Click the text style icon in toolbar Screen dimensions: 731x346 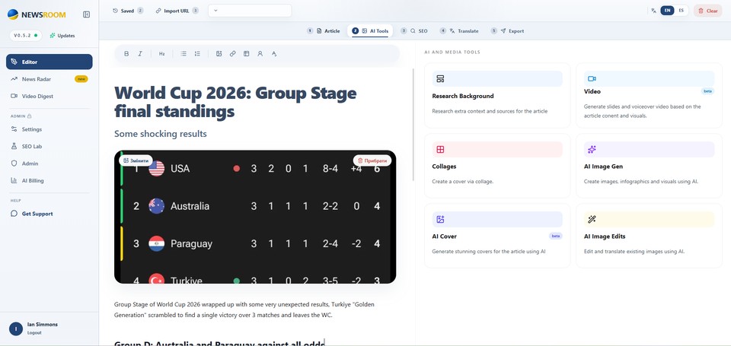pyautogui.click(x=274, y=53)
